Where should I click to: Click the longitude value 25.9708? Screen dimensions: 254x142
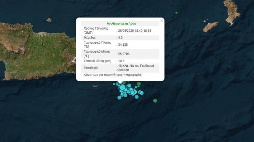click(124, 53)
